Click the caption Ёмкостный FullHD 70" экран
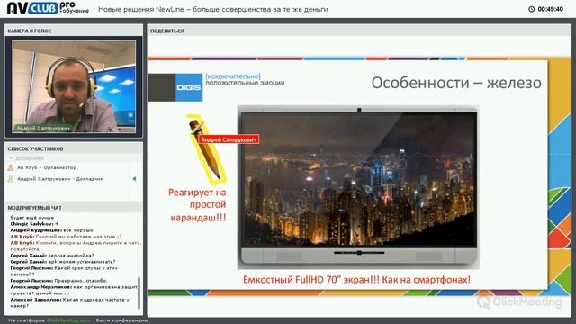The width and height of the screenshot is (576, 324). [356, 280]
